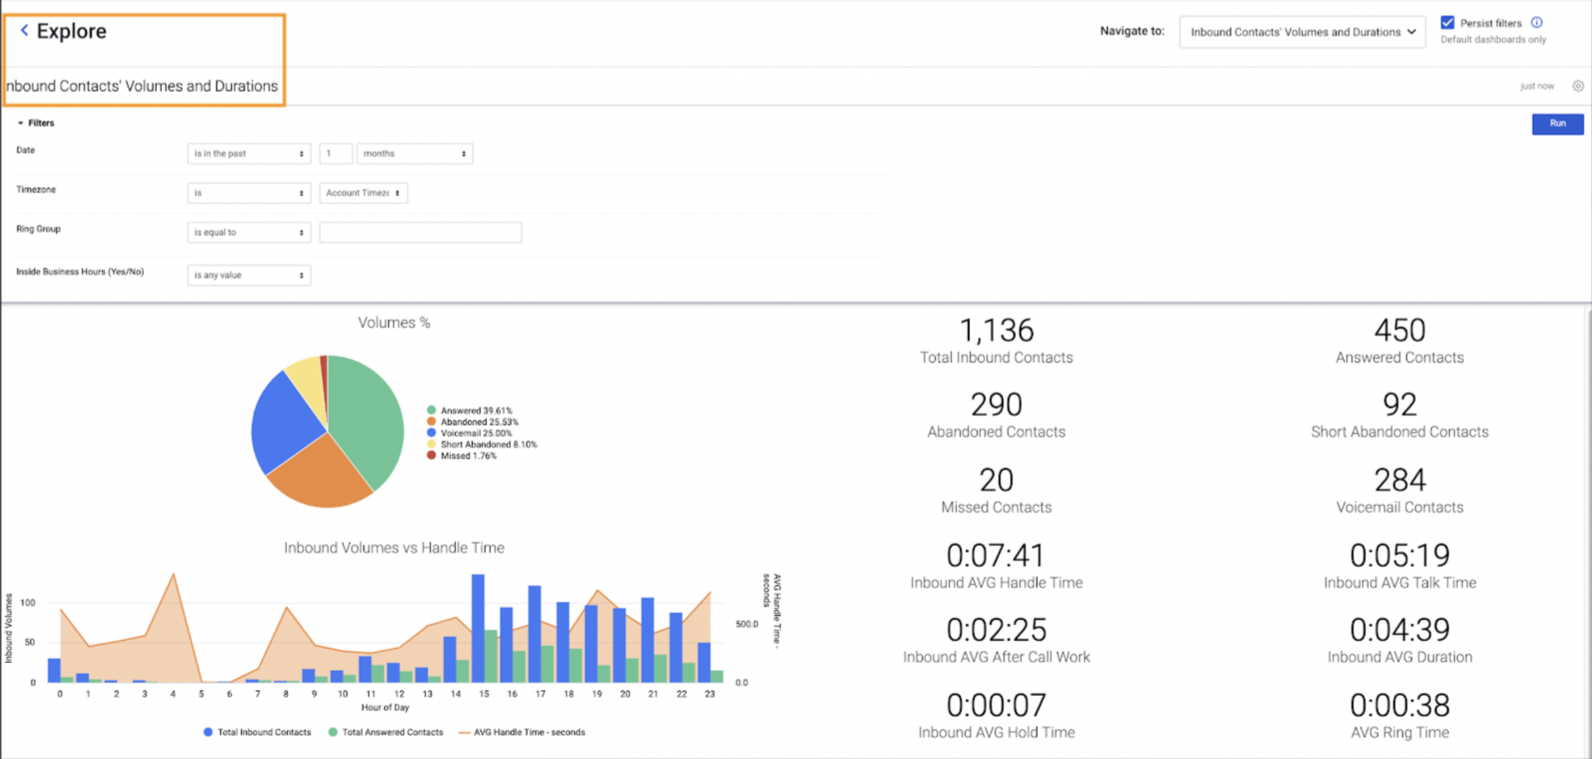Click the Inbound Contacts' Volumes and Durations title

coord(142,85)
